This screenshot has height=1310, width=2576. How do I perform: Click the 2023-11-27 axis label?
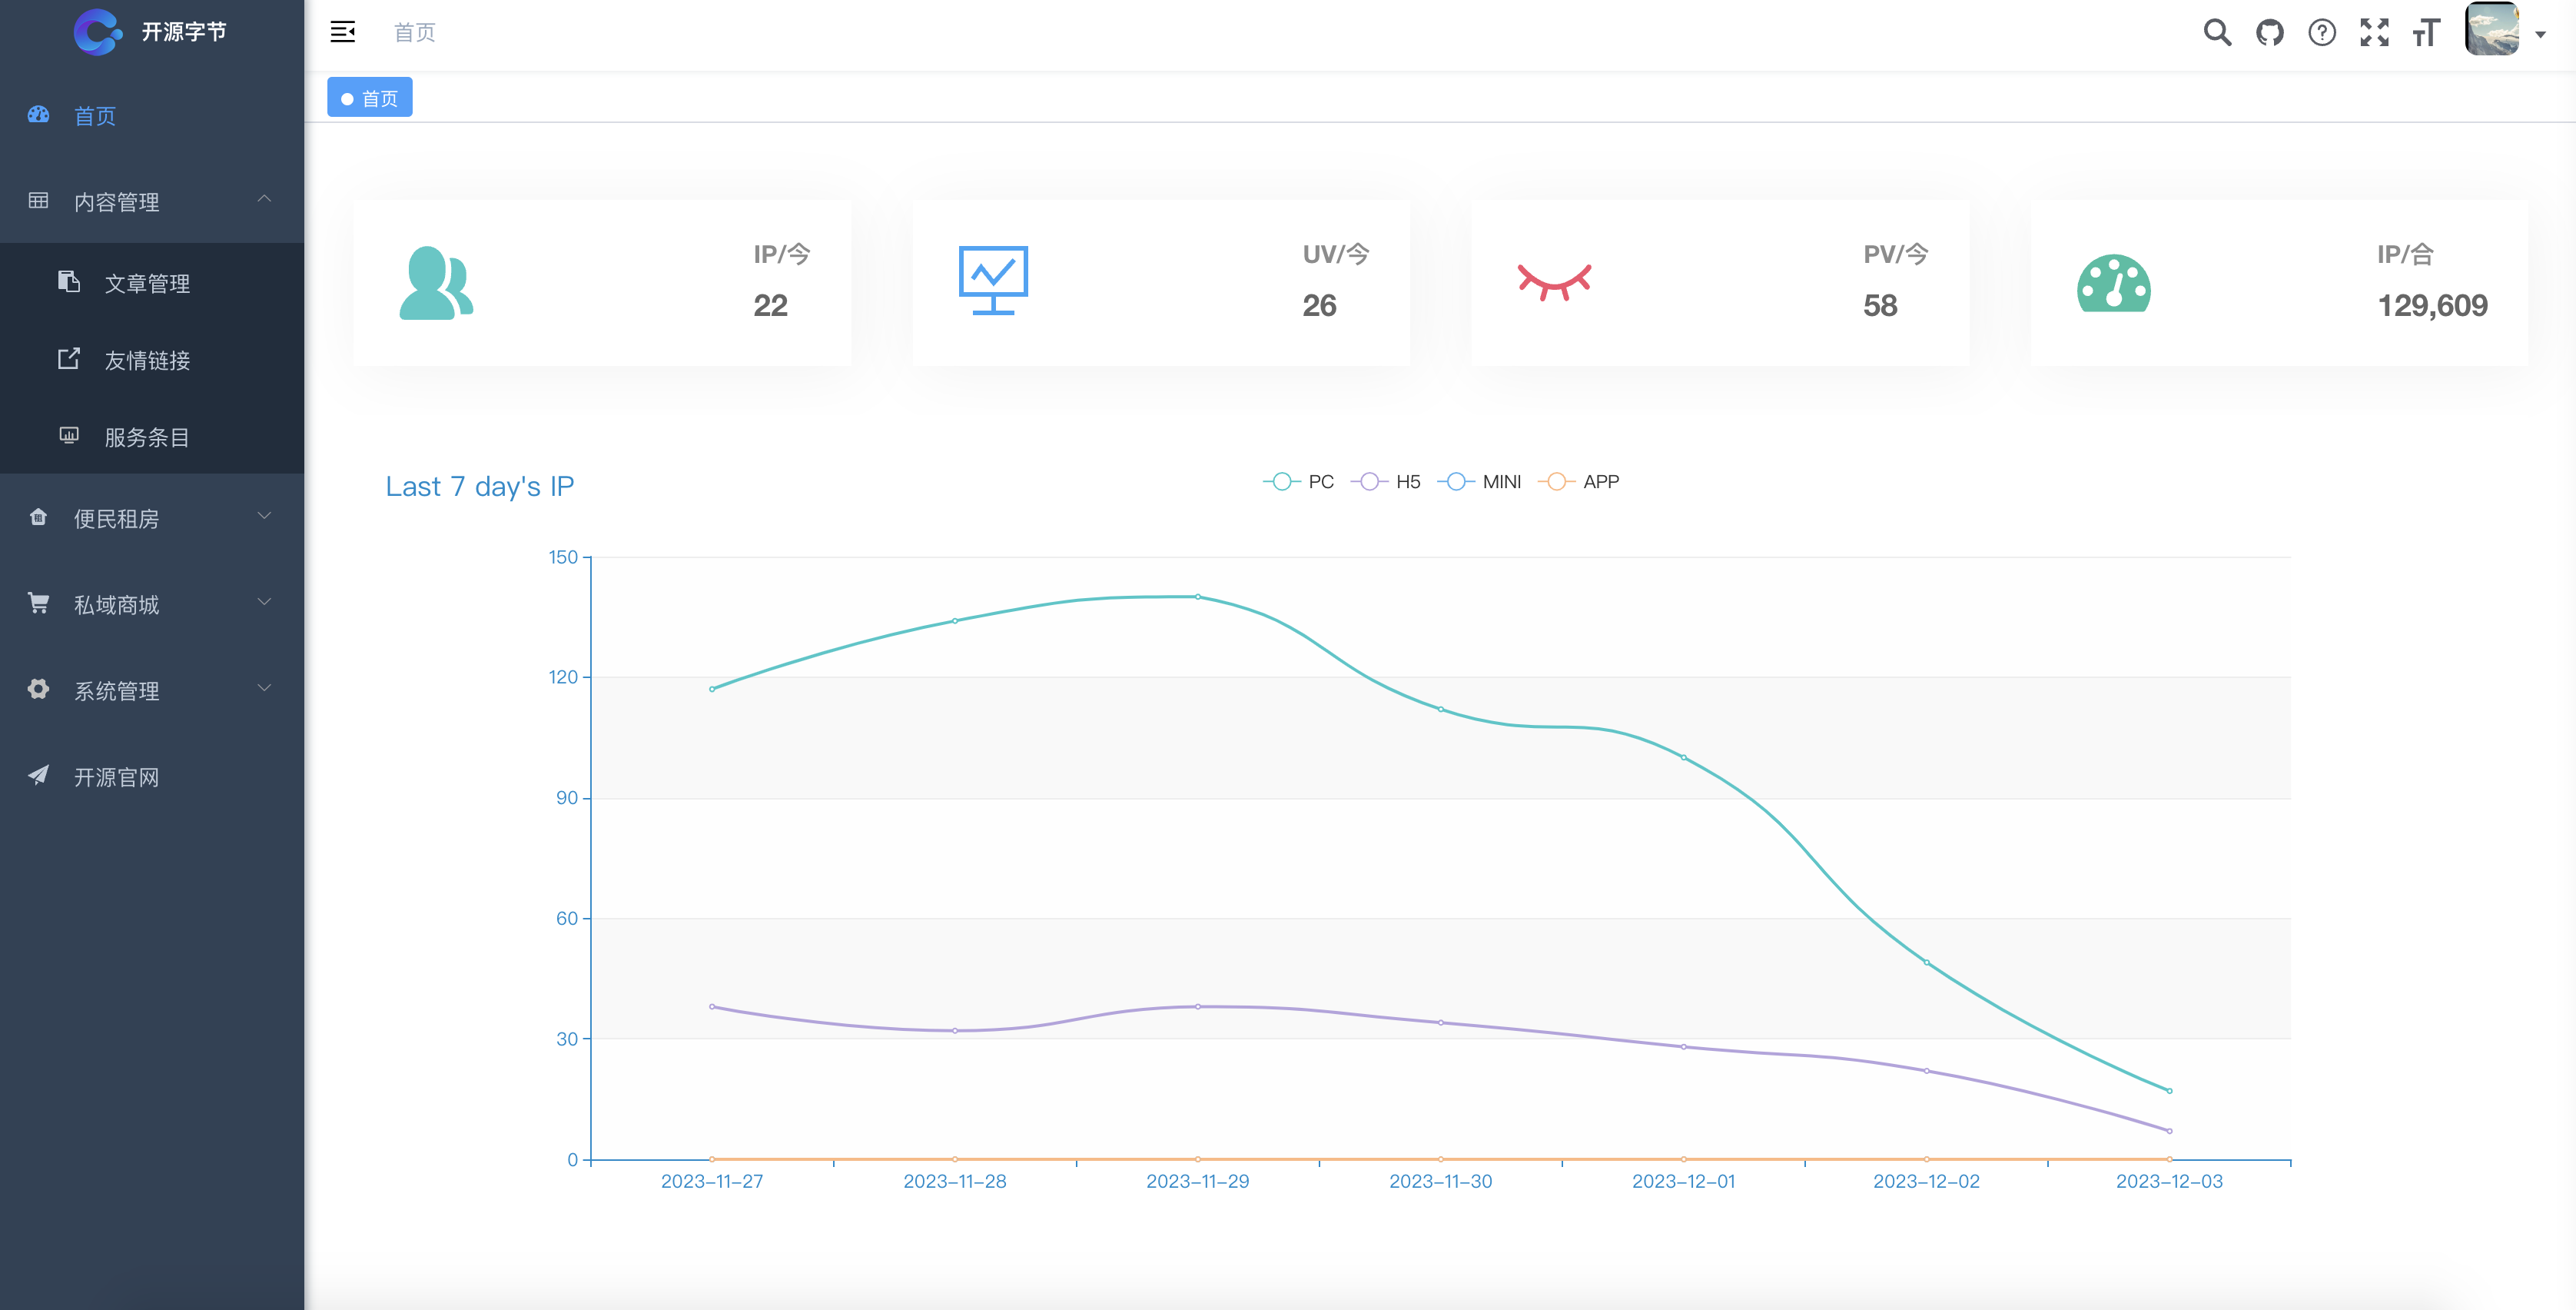tap(712, 1182)
